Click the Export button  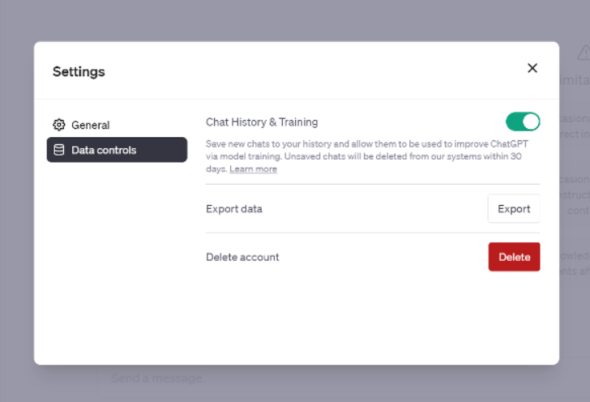tap(514, 208)
